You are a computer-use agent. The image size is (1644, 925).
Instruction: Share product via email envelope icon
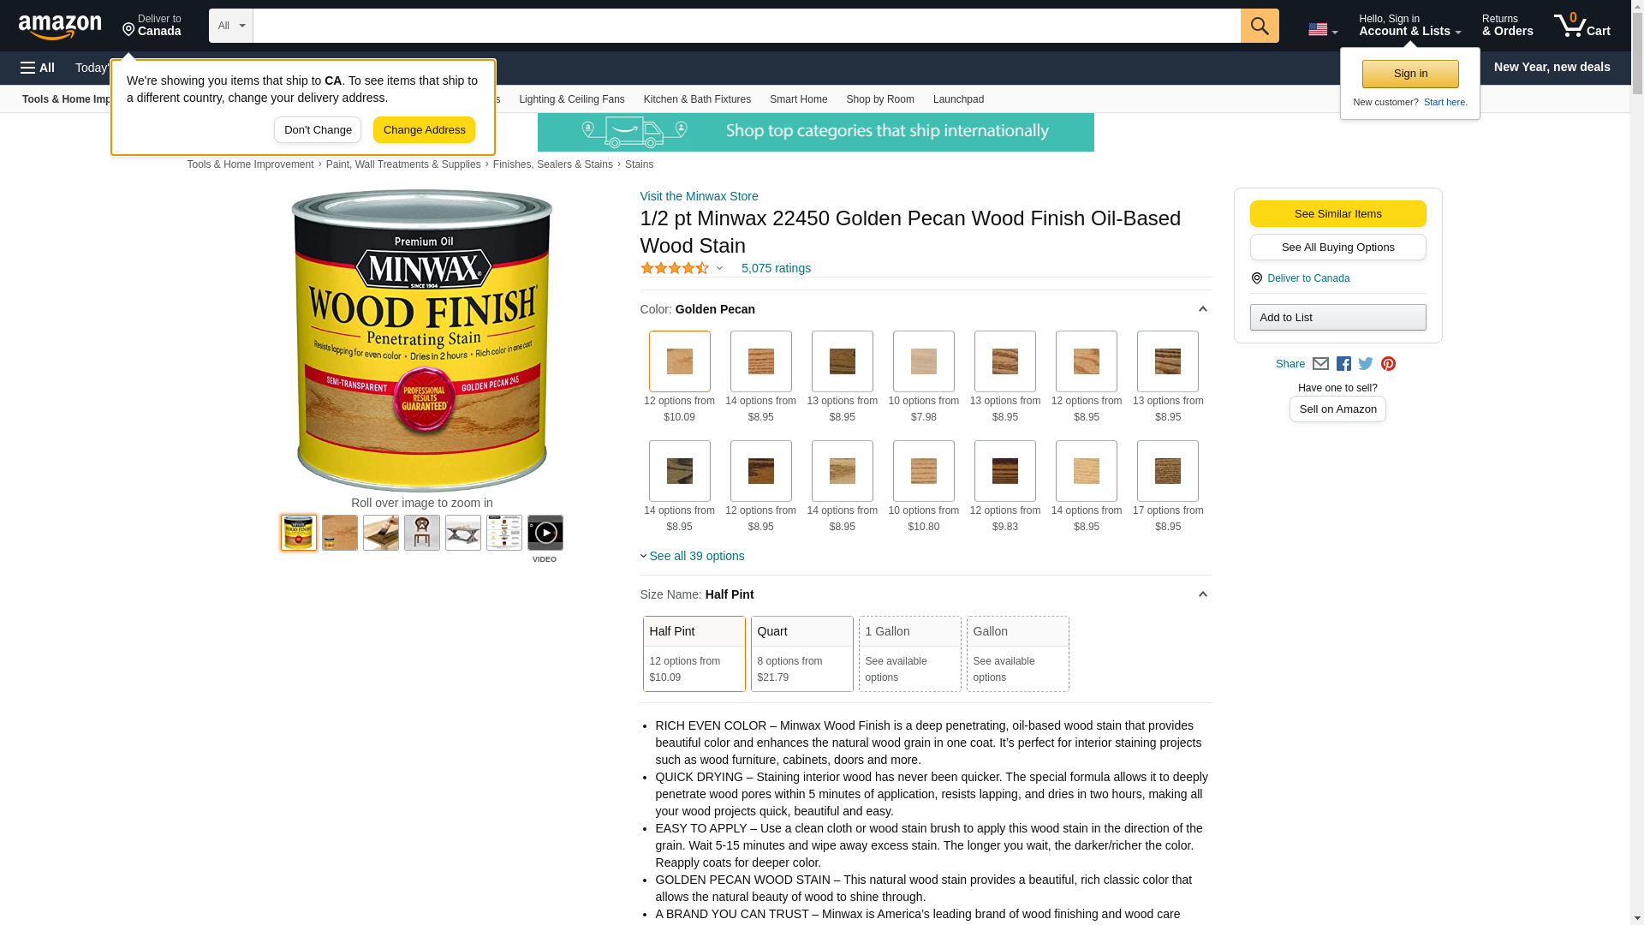point(1320,364)
